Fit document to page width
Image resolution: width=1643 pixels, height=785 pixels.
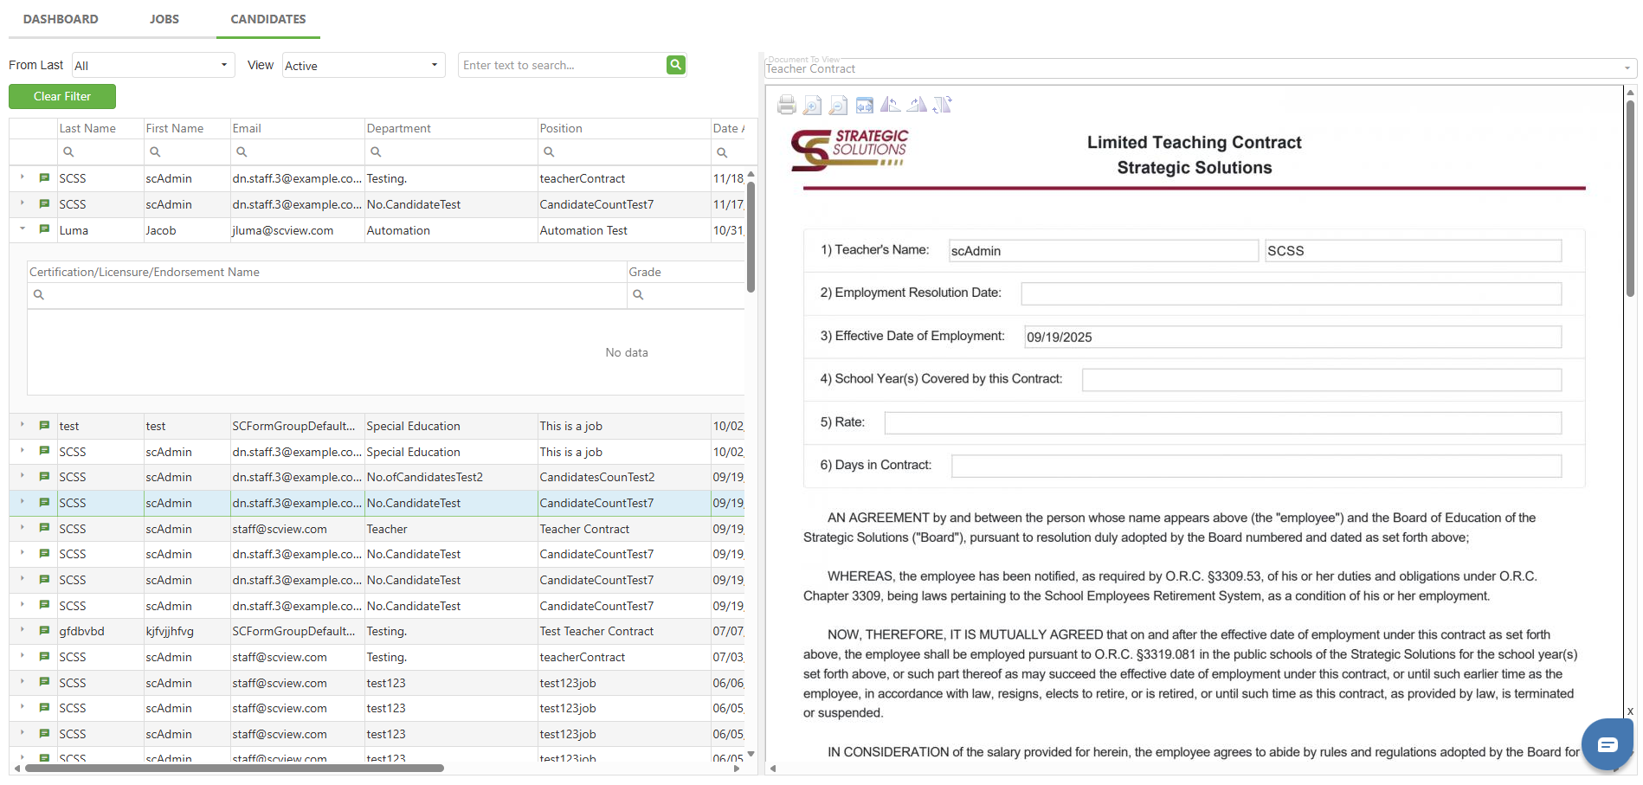864,105
